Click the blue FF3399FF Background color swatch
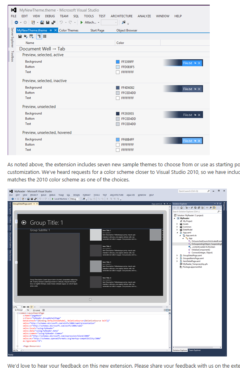The width and height of the screenshot is (240, 368). (118, 62)
